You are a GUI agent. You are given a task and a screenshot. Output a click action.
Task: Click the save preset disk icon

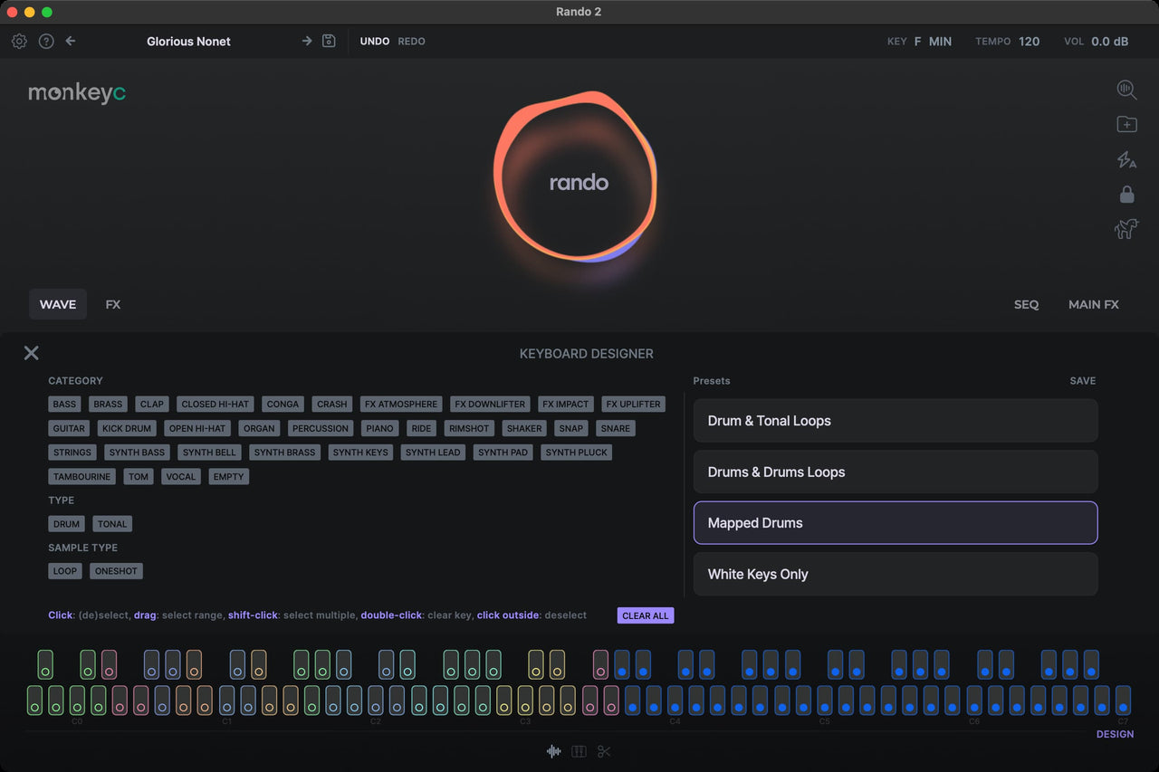(329, 41)
